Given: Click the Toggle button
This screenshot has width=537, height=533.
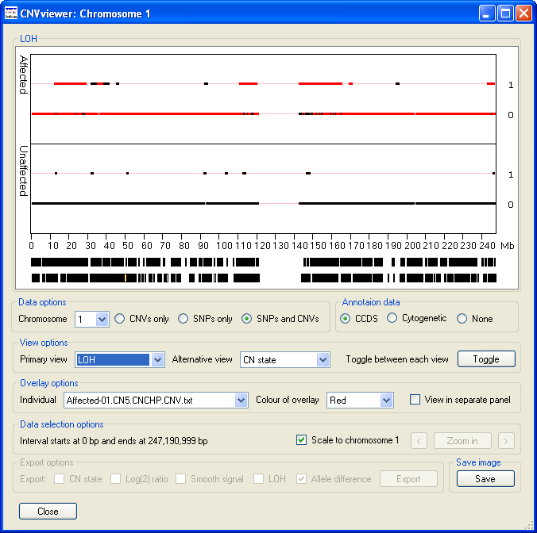Looking at the screenshot, I should pyautogui.click(x=486, y=359).
